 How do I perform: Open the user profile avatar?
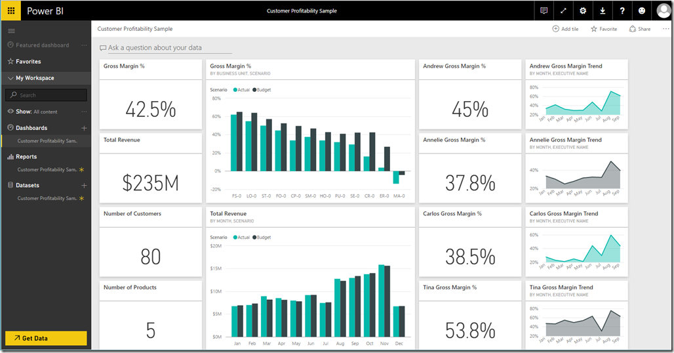[x=664, y=10]
